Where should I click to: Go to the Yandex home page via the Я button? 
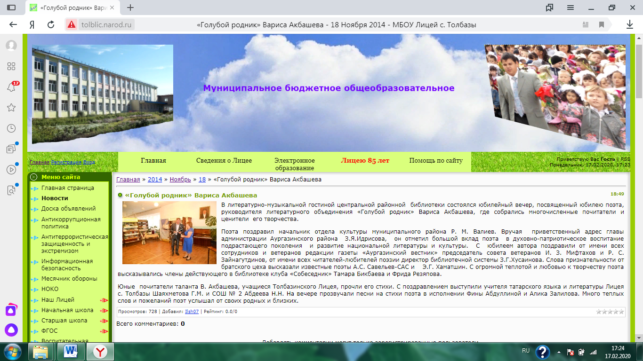coord(32,25)
